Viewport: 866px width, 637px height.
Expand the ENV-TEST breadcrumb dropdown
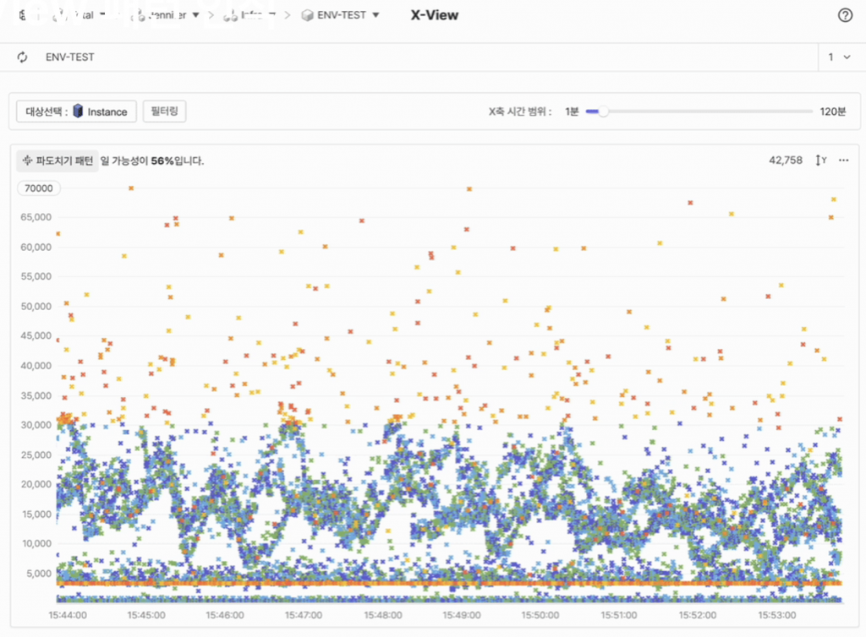tap(375, 15)
